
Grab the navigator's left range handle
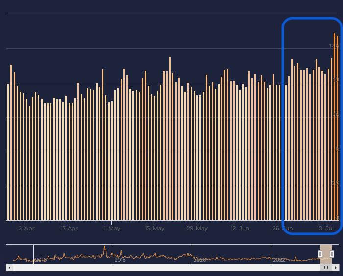pos(320,254)
